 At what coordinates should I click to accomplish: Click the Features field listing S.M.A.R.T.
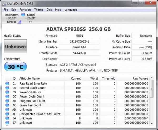[106, 71]
